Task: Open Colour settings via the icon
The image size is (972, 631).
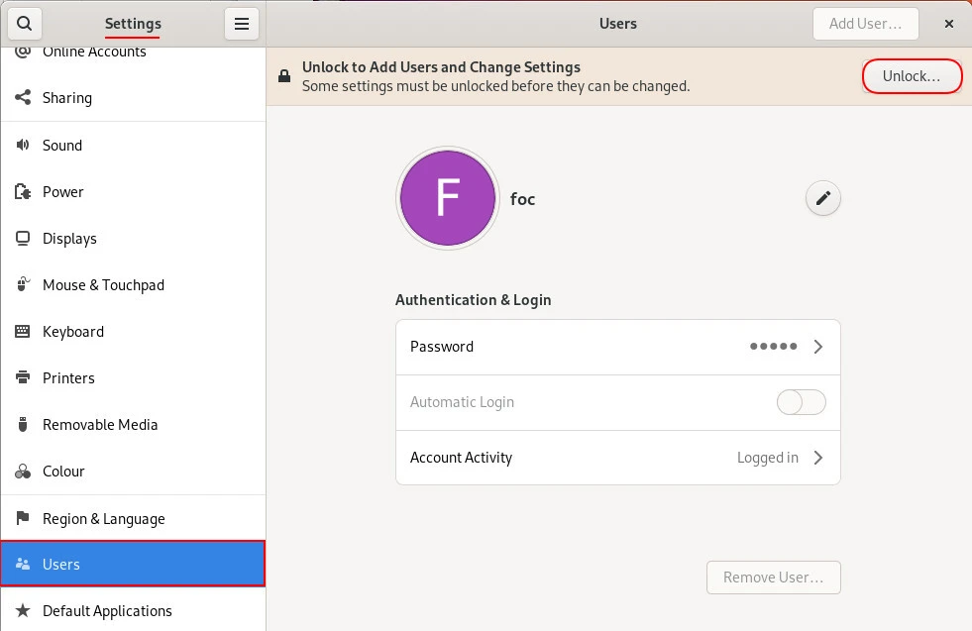Action: coord(23,471)
